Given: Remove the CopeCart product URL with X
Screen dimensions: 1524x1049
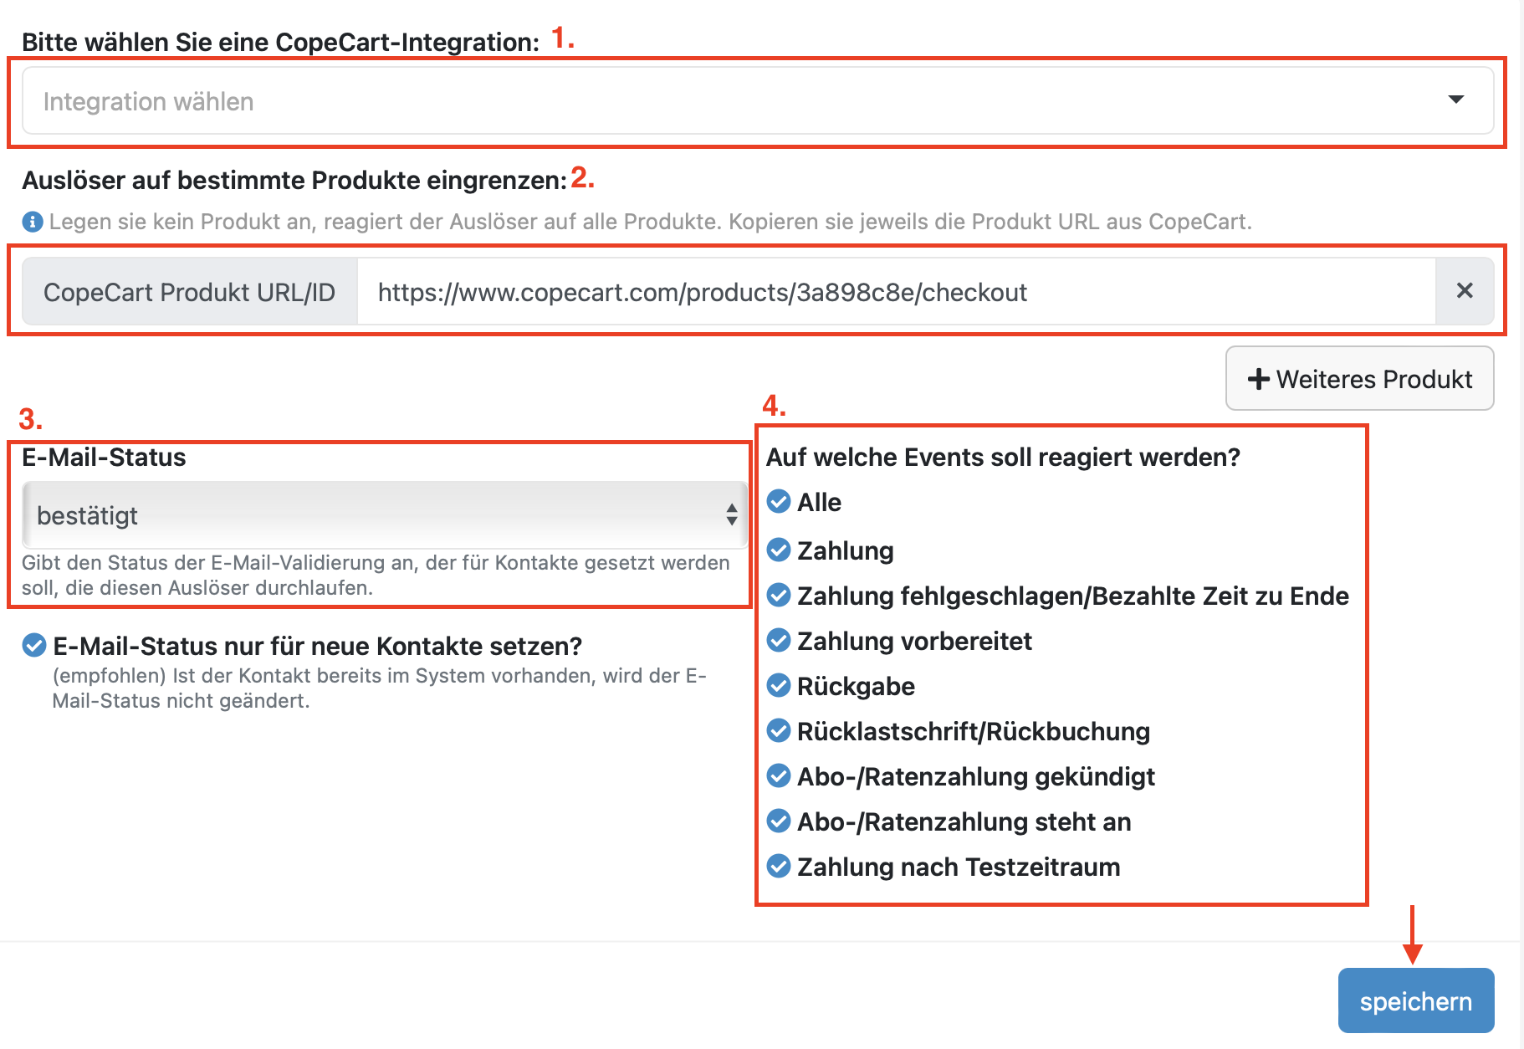Looking at the screenshot, I should coord(1464,291).
